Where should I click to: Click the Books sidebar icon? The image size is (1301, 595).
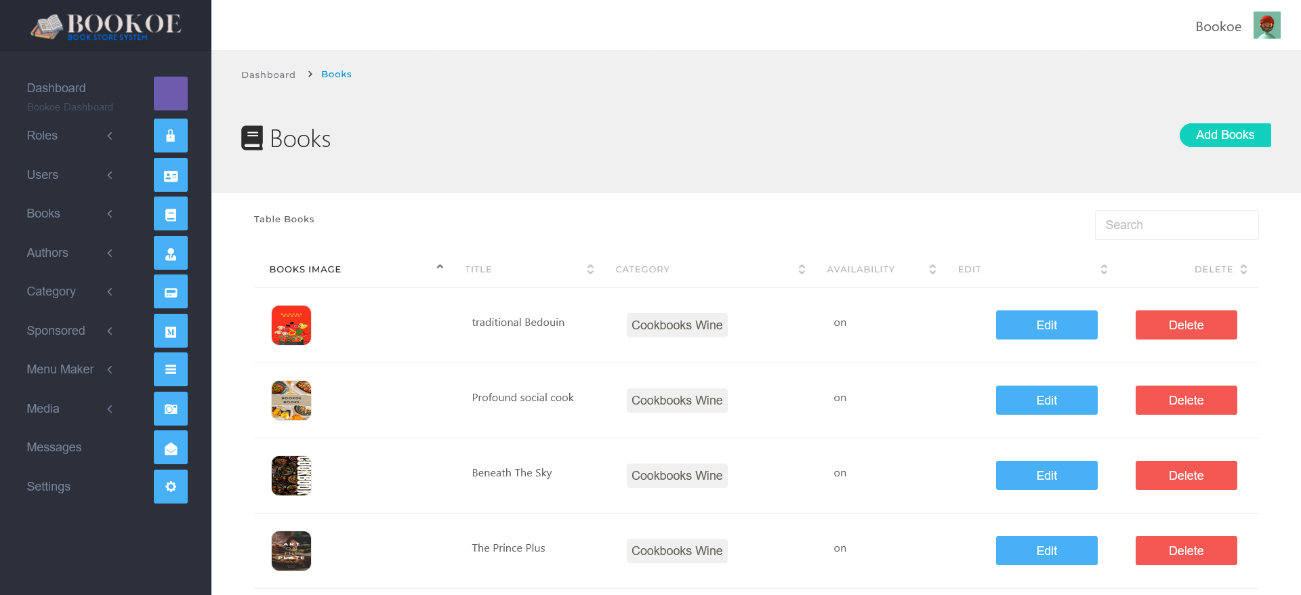pos(170,214)
